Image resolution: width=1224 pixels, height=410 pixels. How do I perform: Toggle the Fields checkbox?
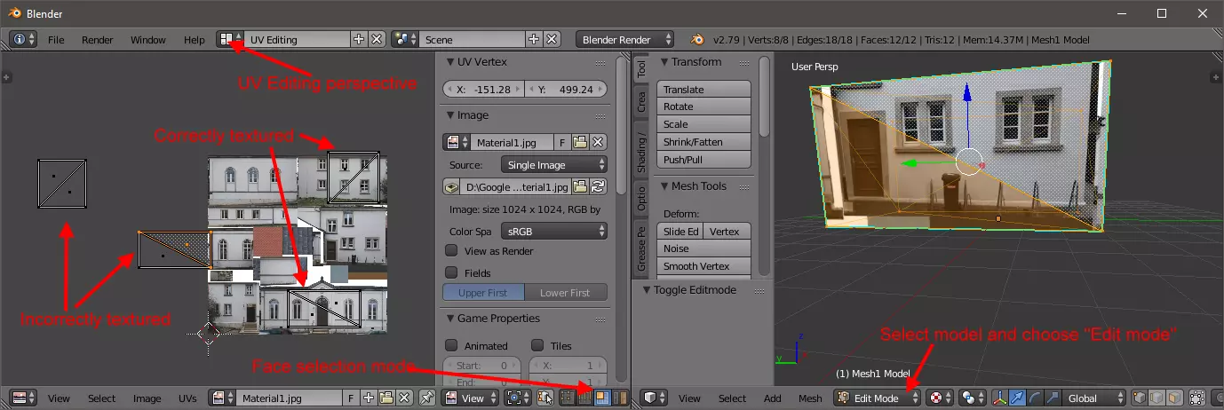pos(451,272)
